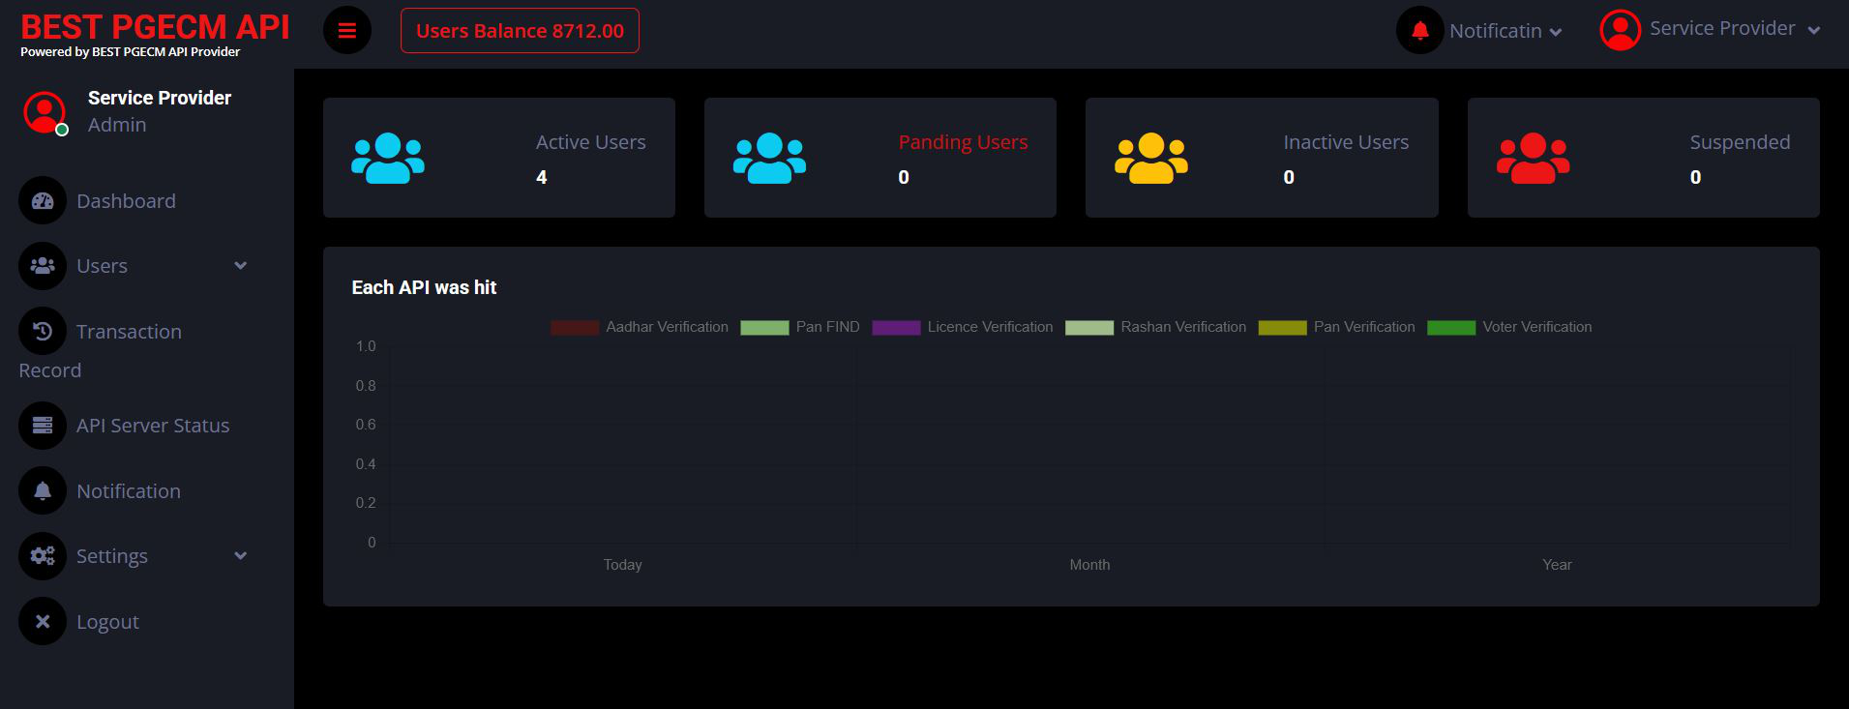Click the Settings gears icon
Viewport: 1849px width, 709px height.
tap(43, 556)
